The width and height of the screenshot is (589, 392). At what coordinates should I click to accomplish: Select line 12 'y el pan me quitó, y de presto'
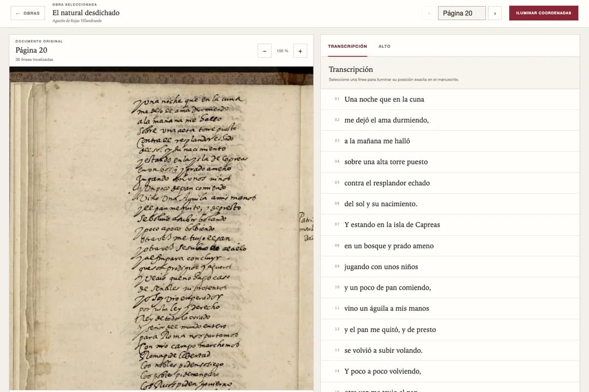450,329
